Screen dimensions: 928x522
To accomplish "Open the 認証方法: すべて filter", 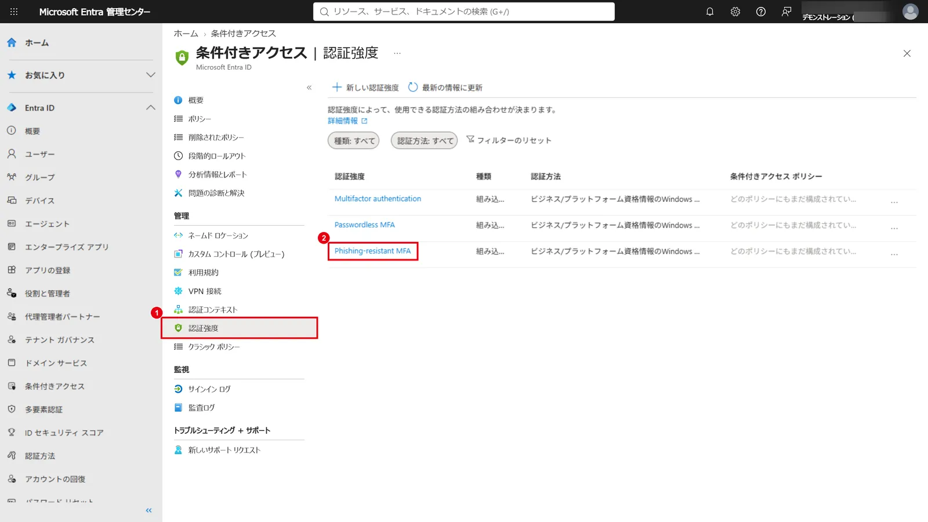I will point(425,140).
